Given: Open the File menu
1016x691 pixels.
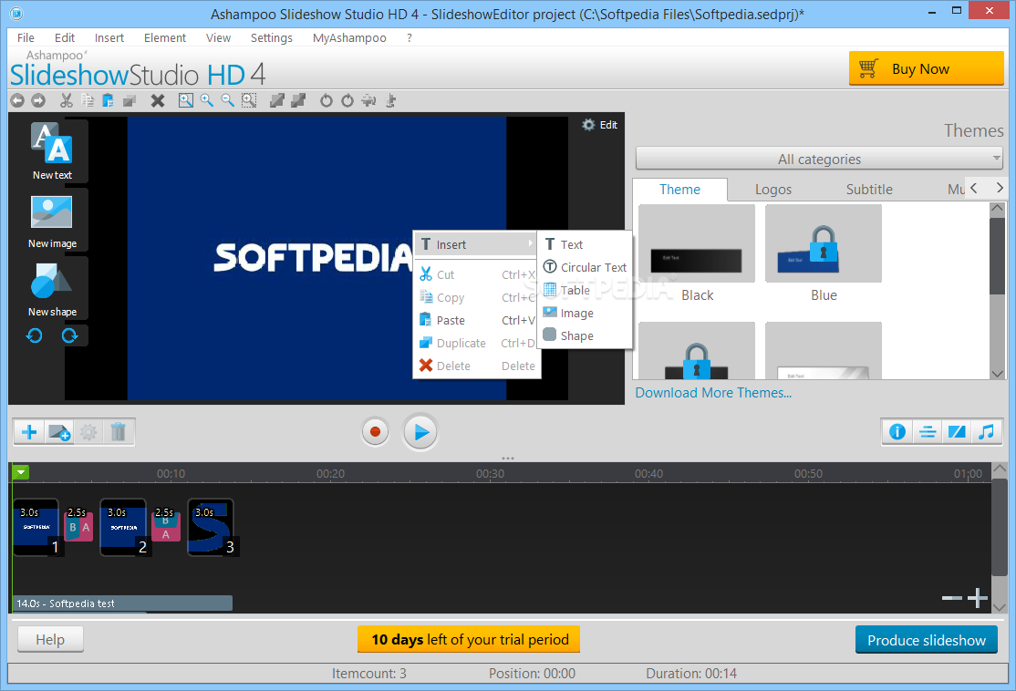Looking at the screenshot, I should tap(26, 37).
